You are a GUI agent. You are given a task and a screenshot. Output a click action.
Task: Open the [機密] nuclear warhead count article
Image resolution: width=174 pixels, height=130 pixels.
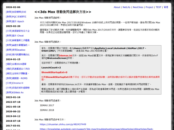(17, 74)
